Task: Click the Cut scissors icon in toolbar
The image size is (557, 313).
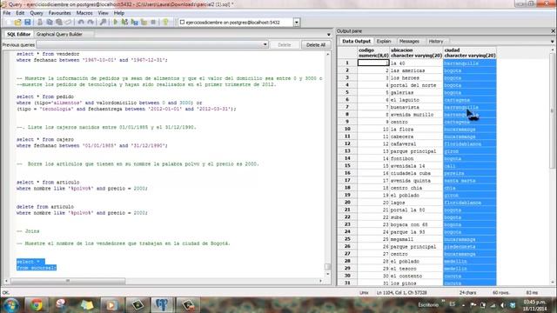Action: tap(40, 22)
